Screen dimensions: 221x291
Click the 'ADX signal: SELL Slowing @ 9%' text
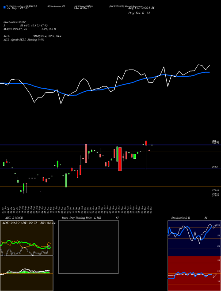coord(24,40)
